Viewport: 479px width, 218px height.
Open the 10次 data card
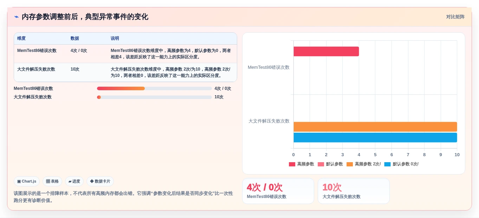354,191
